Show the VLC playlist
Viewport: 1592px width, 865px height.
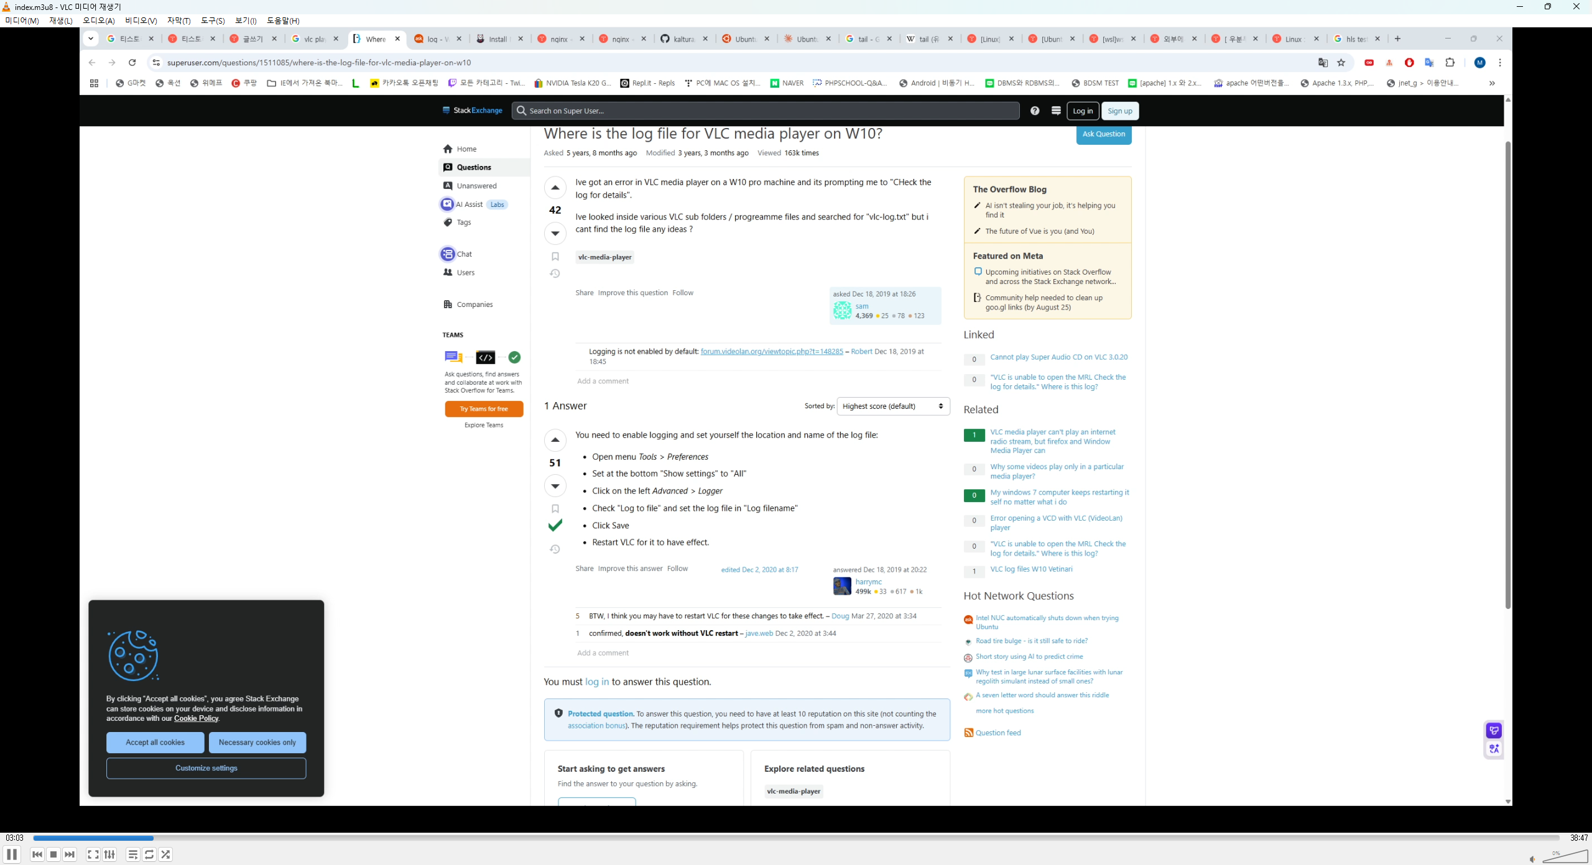click(132, 854)
